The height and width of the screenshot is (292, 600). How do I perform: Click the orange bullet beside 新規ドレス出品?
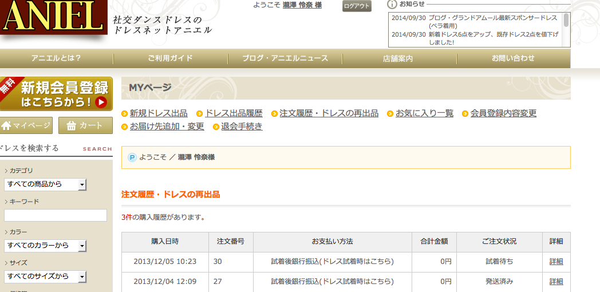tap(124, 114)
